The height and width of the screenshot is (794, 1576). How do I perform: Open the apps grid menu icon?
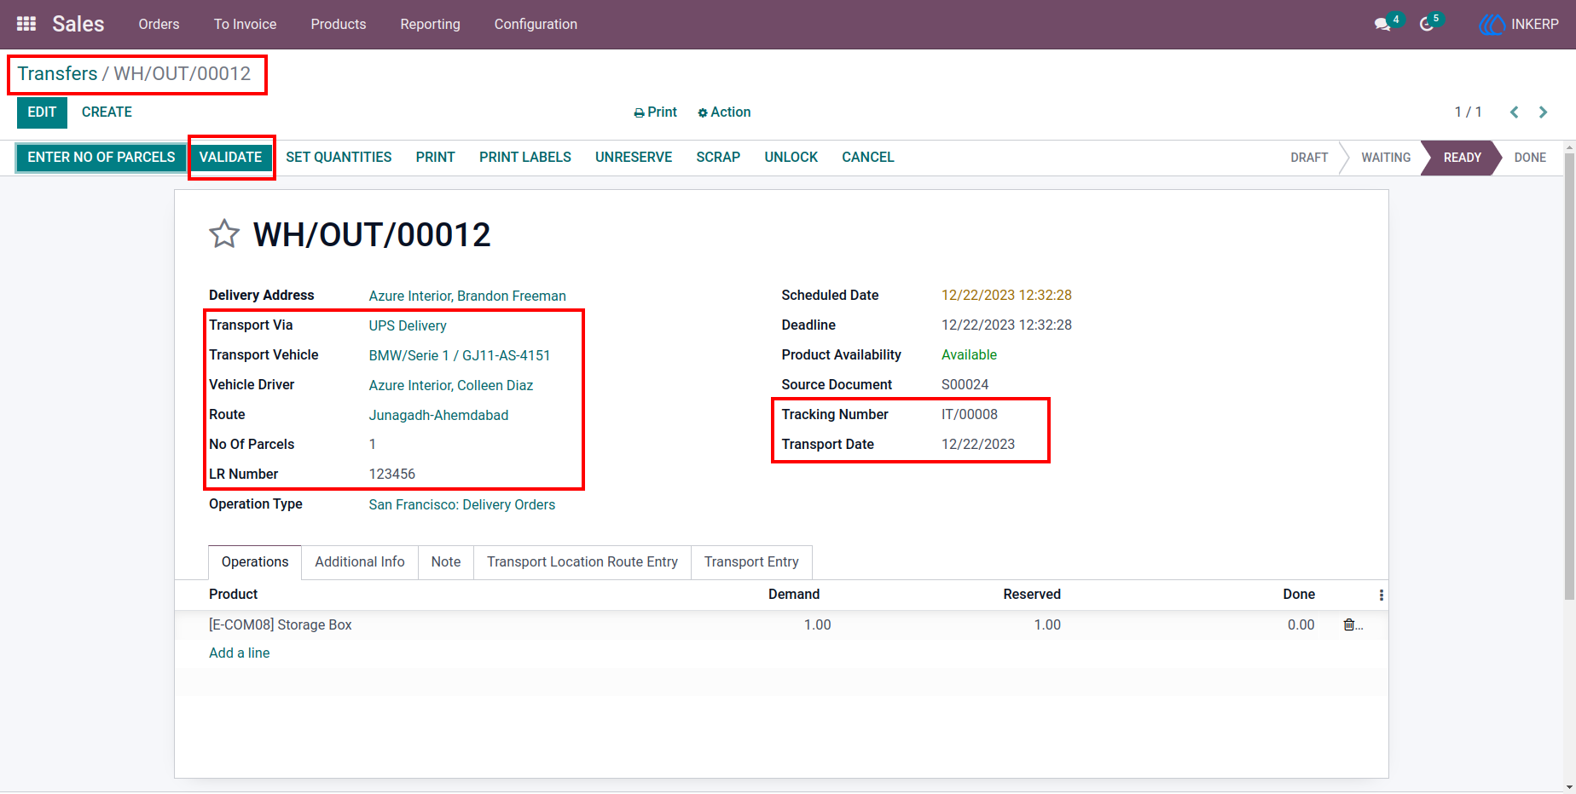click(26, 24)
